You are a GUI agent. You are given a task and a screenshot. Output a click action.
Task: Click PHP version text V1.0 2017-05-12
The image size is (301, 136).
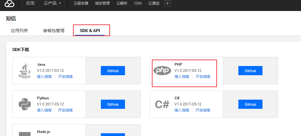[188, 71]
